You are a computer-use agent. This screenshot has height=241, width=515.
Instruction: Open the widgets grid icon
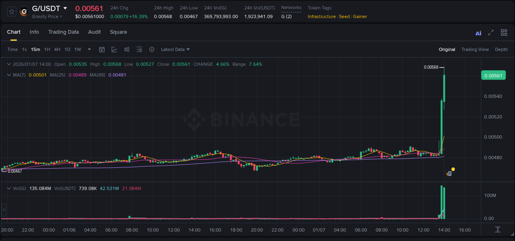(504, 32)
